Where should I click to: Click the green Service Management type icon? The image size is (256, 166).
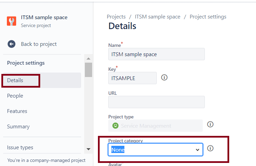[x=115, y=126]
